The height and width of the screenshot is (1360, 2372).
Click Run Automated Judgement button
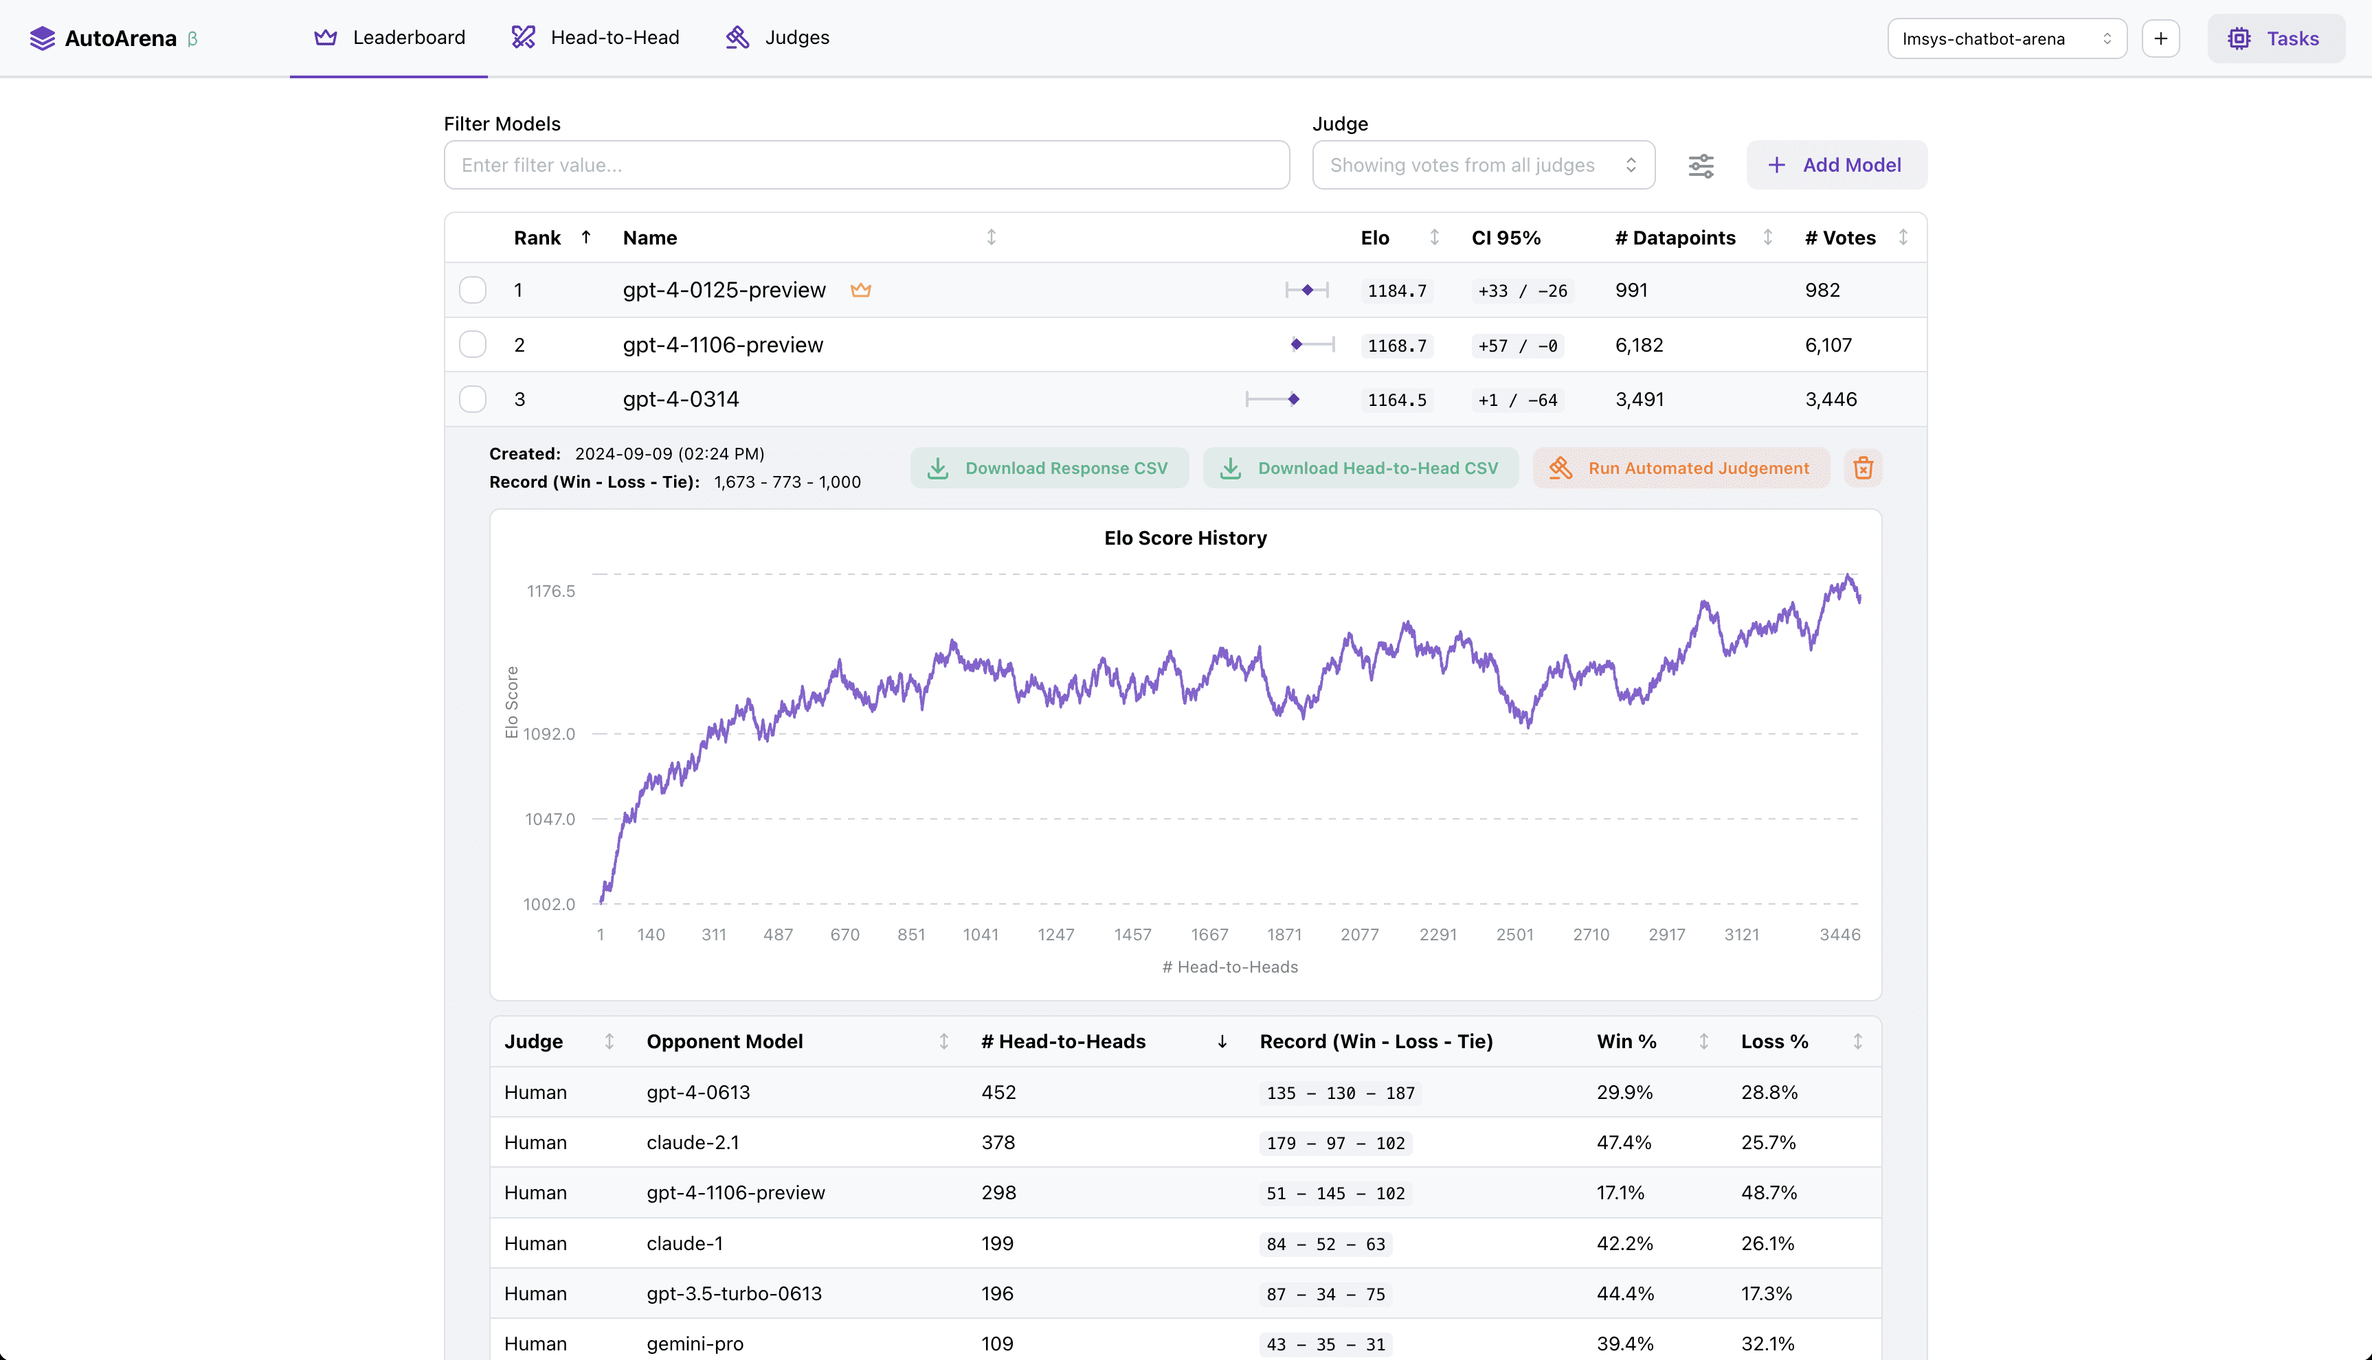point(1681,468)
